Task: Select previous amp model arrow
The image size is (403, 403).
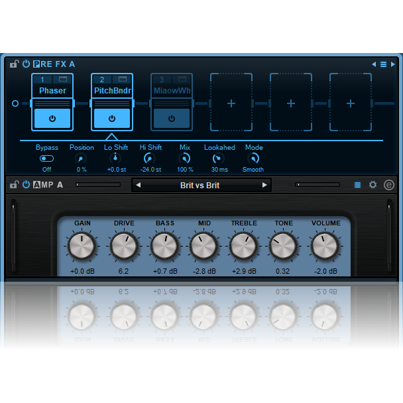Action: (139, 185)
